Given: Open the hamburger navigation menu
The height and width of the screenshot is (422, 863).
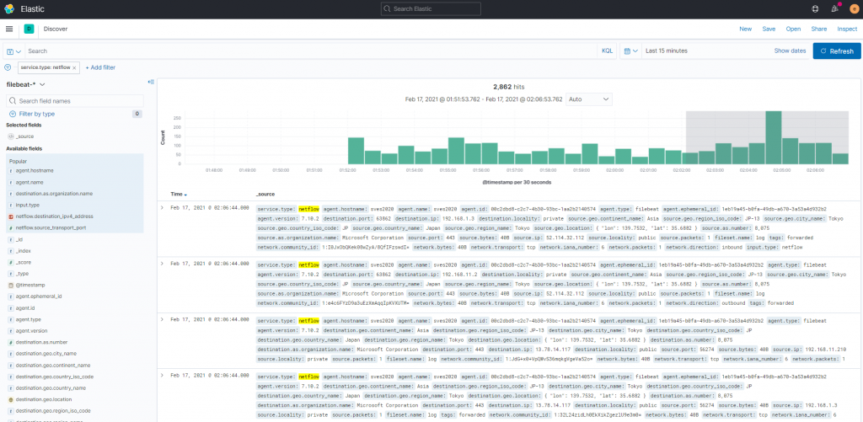Looking at the screenshot, I should [9, 29].
